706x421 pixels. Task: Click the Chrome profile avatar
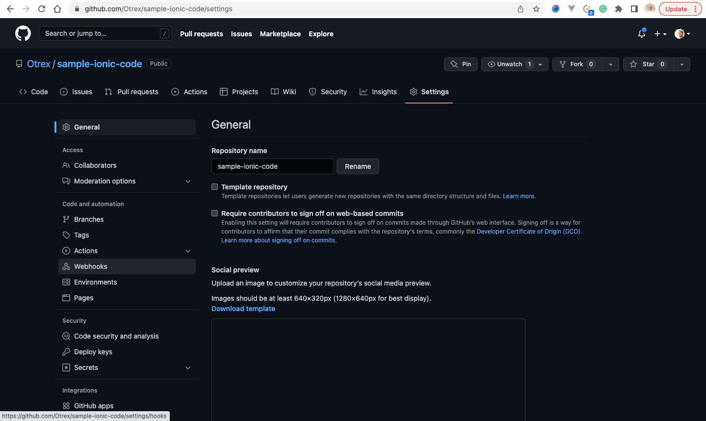pyautogui.click(x=650, y=8)
